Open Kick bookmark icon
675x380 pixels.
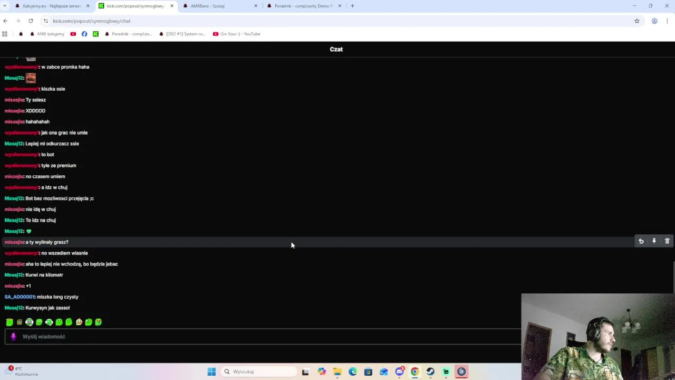click(x=95, y=34)
